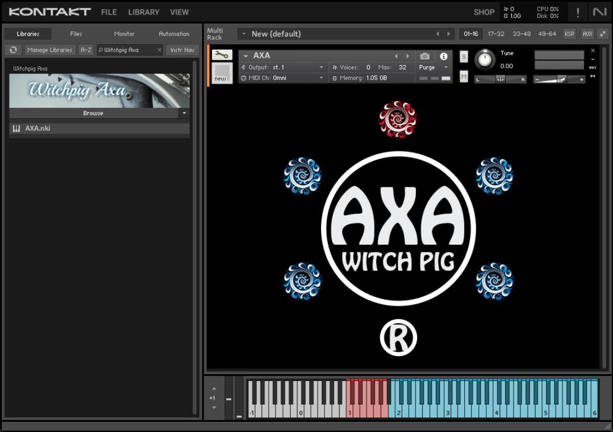Click the red spiral ornament knob
This screenshot has height=432, width=613.
click(398, 119)
